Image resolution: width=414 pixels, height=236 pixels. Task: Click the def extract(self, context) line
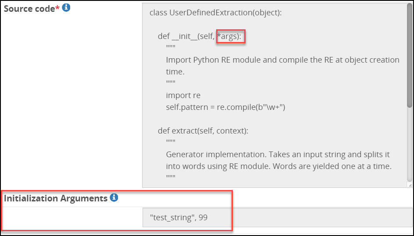click(x=203, y=131)
